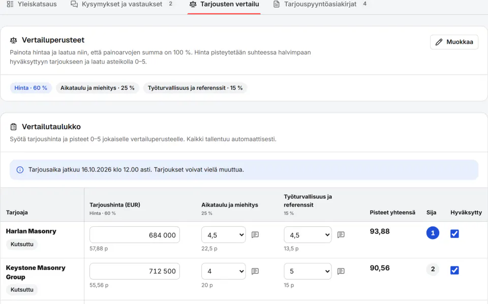Click the Vertailutaulukko heading
Image resolution: width=488 pixels, height=304 pixels.
pos(51,127)
